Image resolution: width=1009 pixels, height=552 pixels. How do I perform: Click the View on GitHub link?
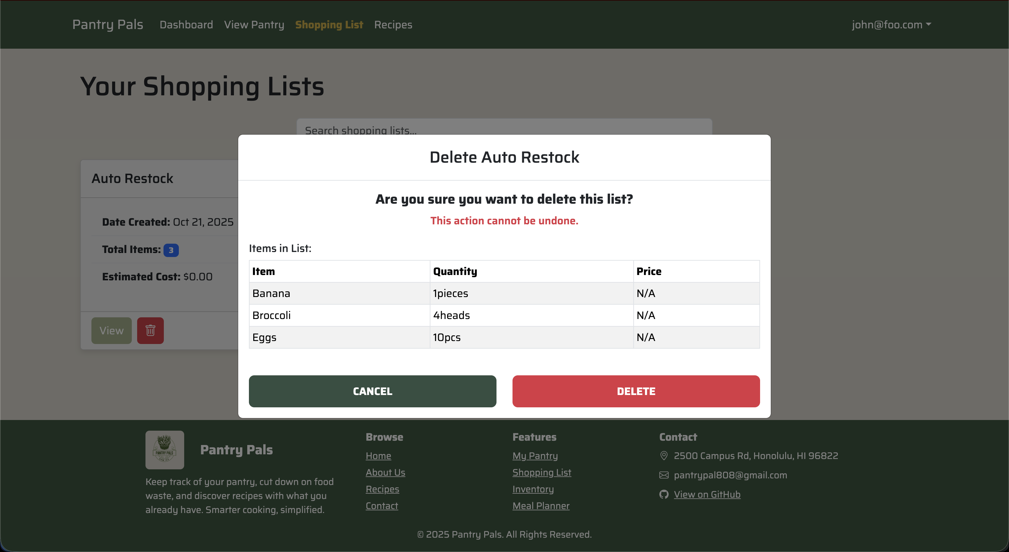[x=707, y=494]
